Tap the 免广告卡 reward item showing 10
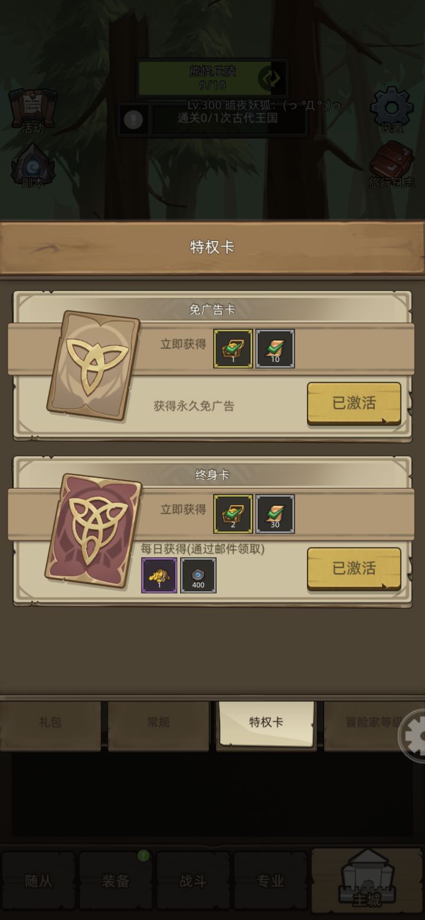Viewport: 425px width, 920px height. [x=275, y=349]
